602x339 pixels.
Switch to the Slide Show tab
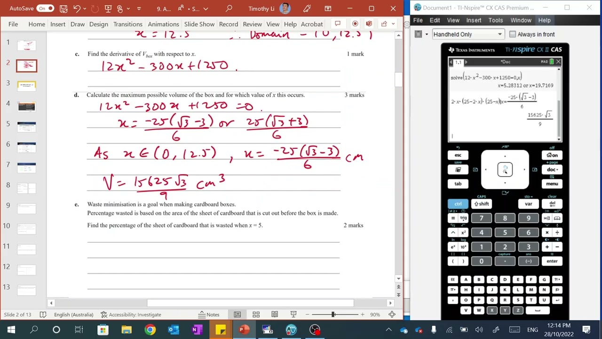pos(199,24)
